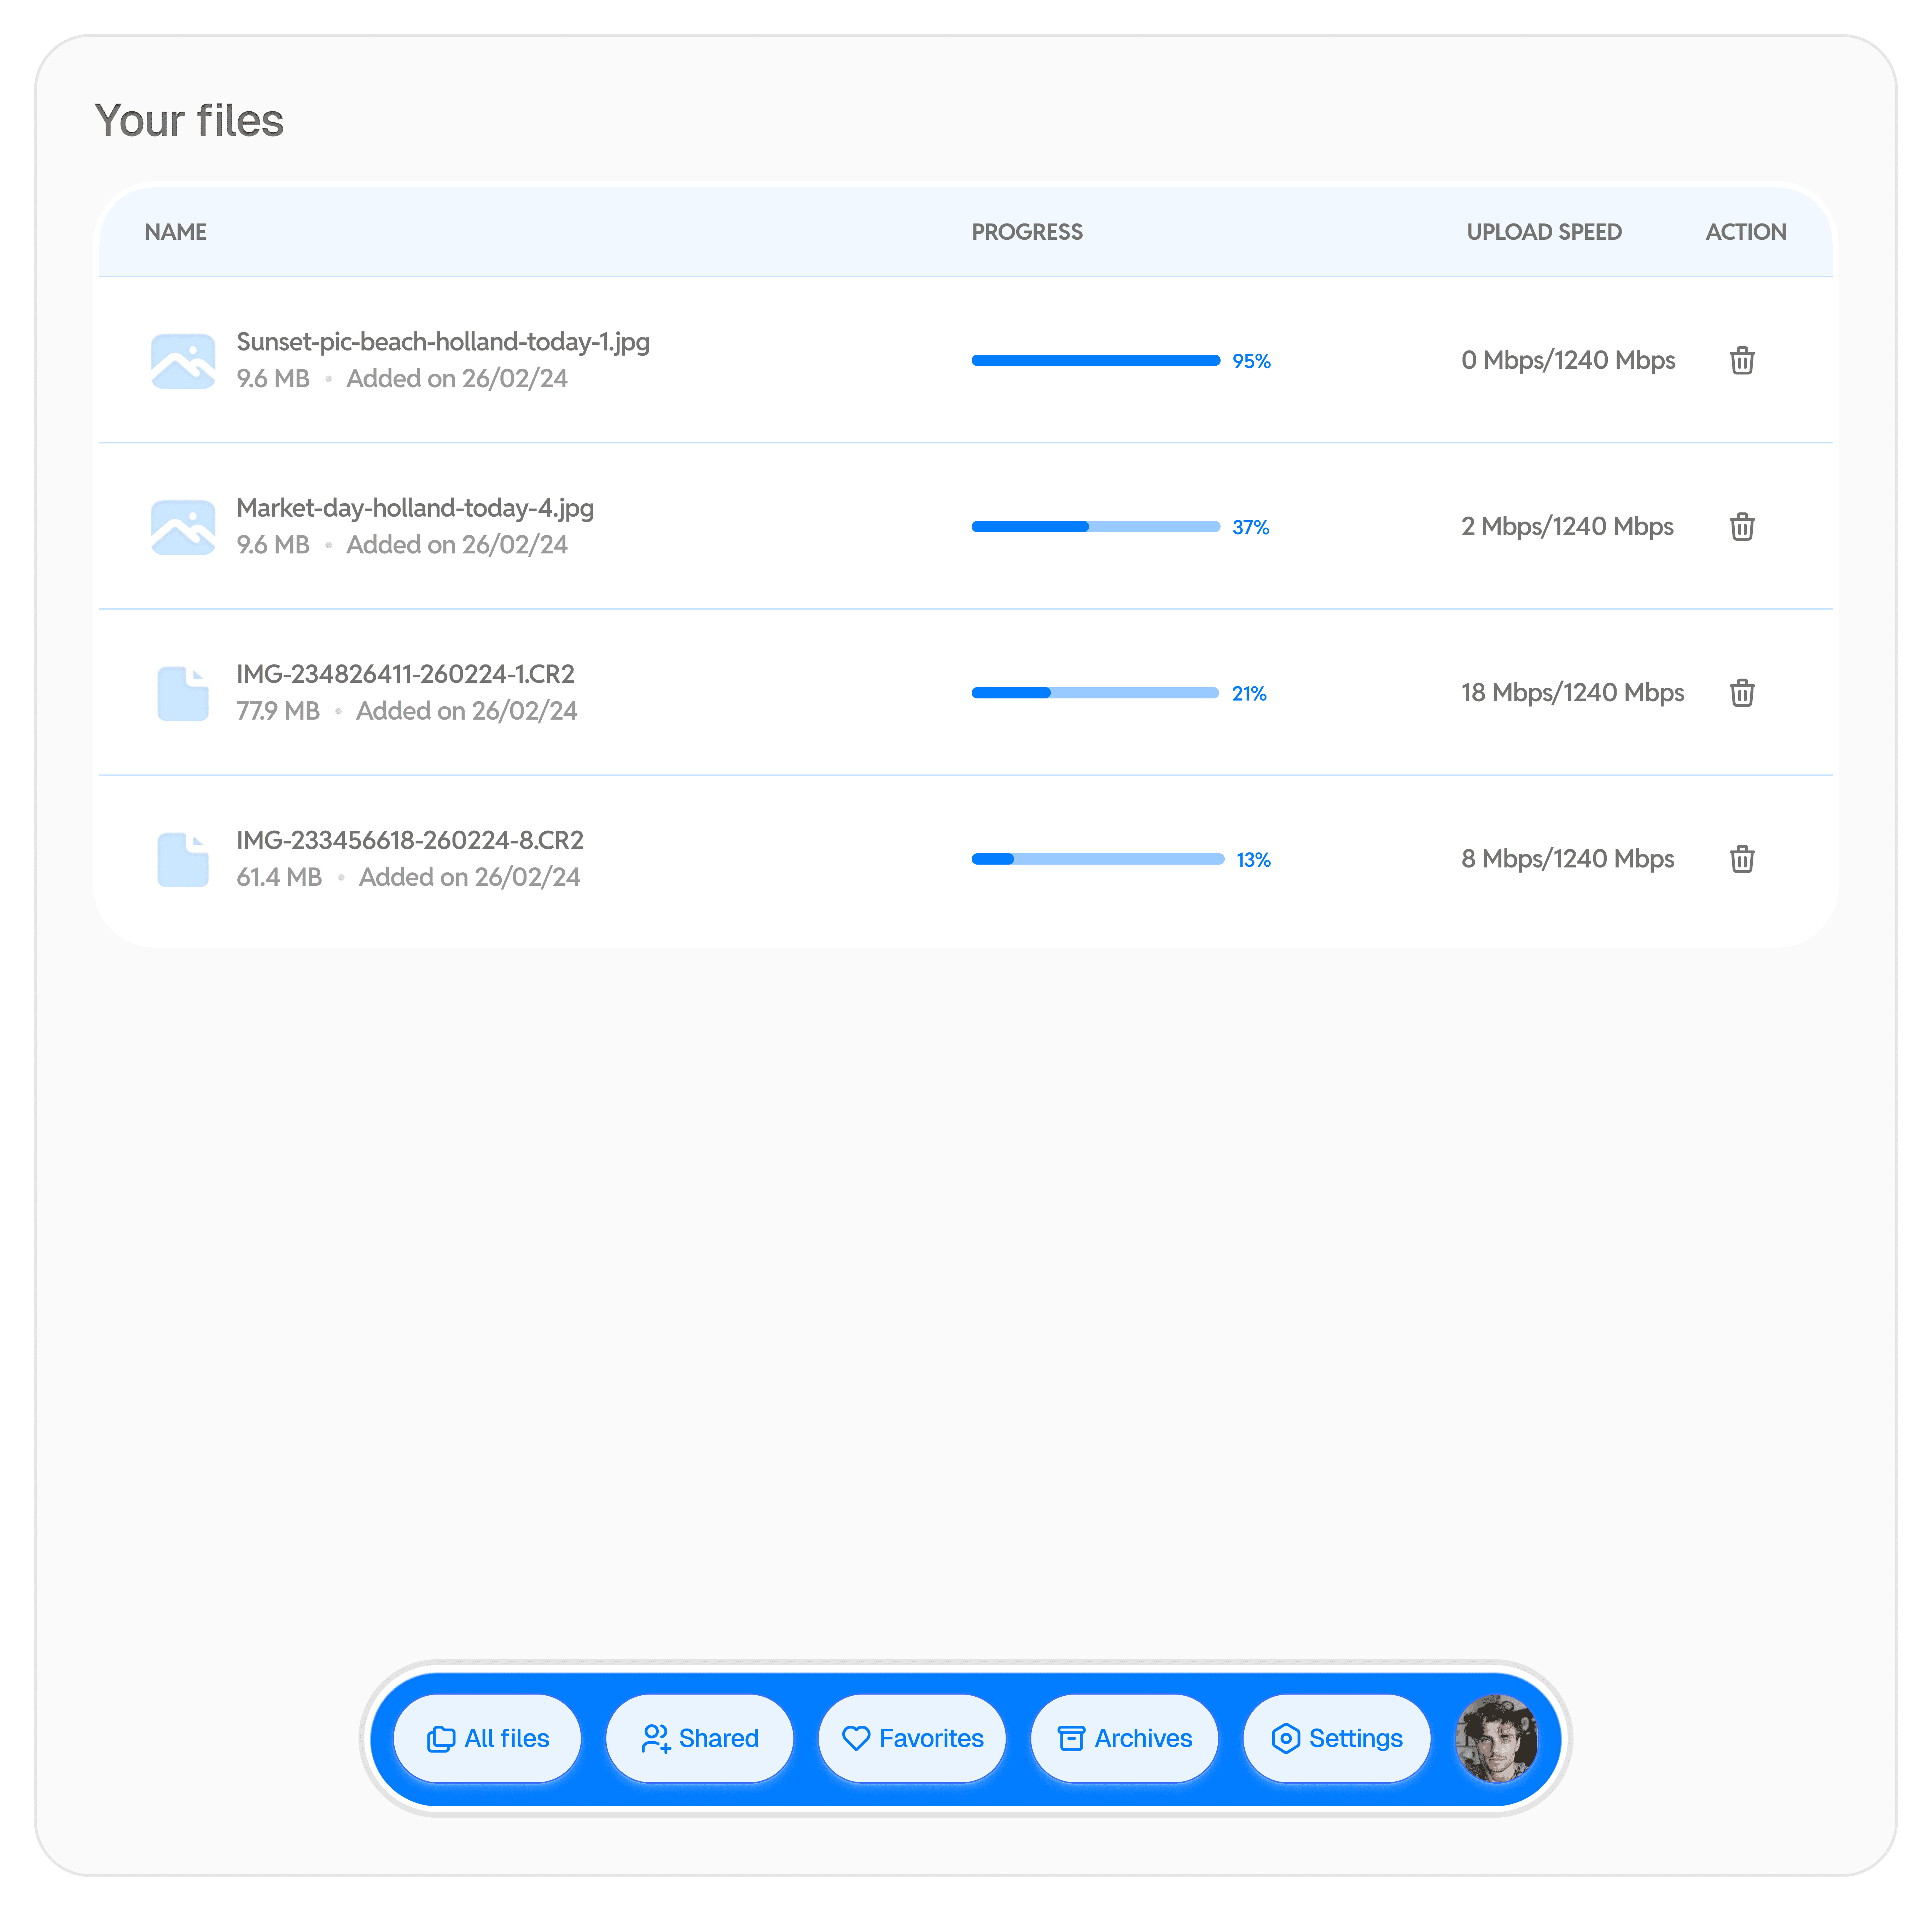Click the document icon beside IMG-234826411-260224-1.CR2

click(183, 693)
